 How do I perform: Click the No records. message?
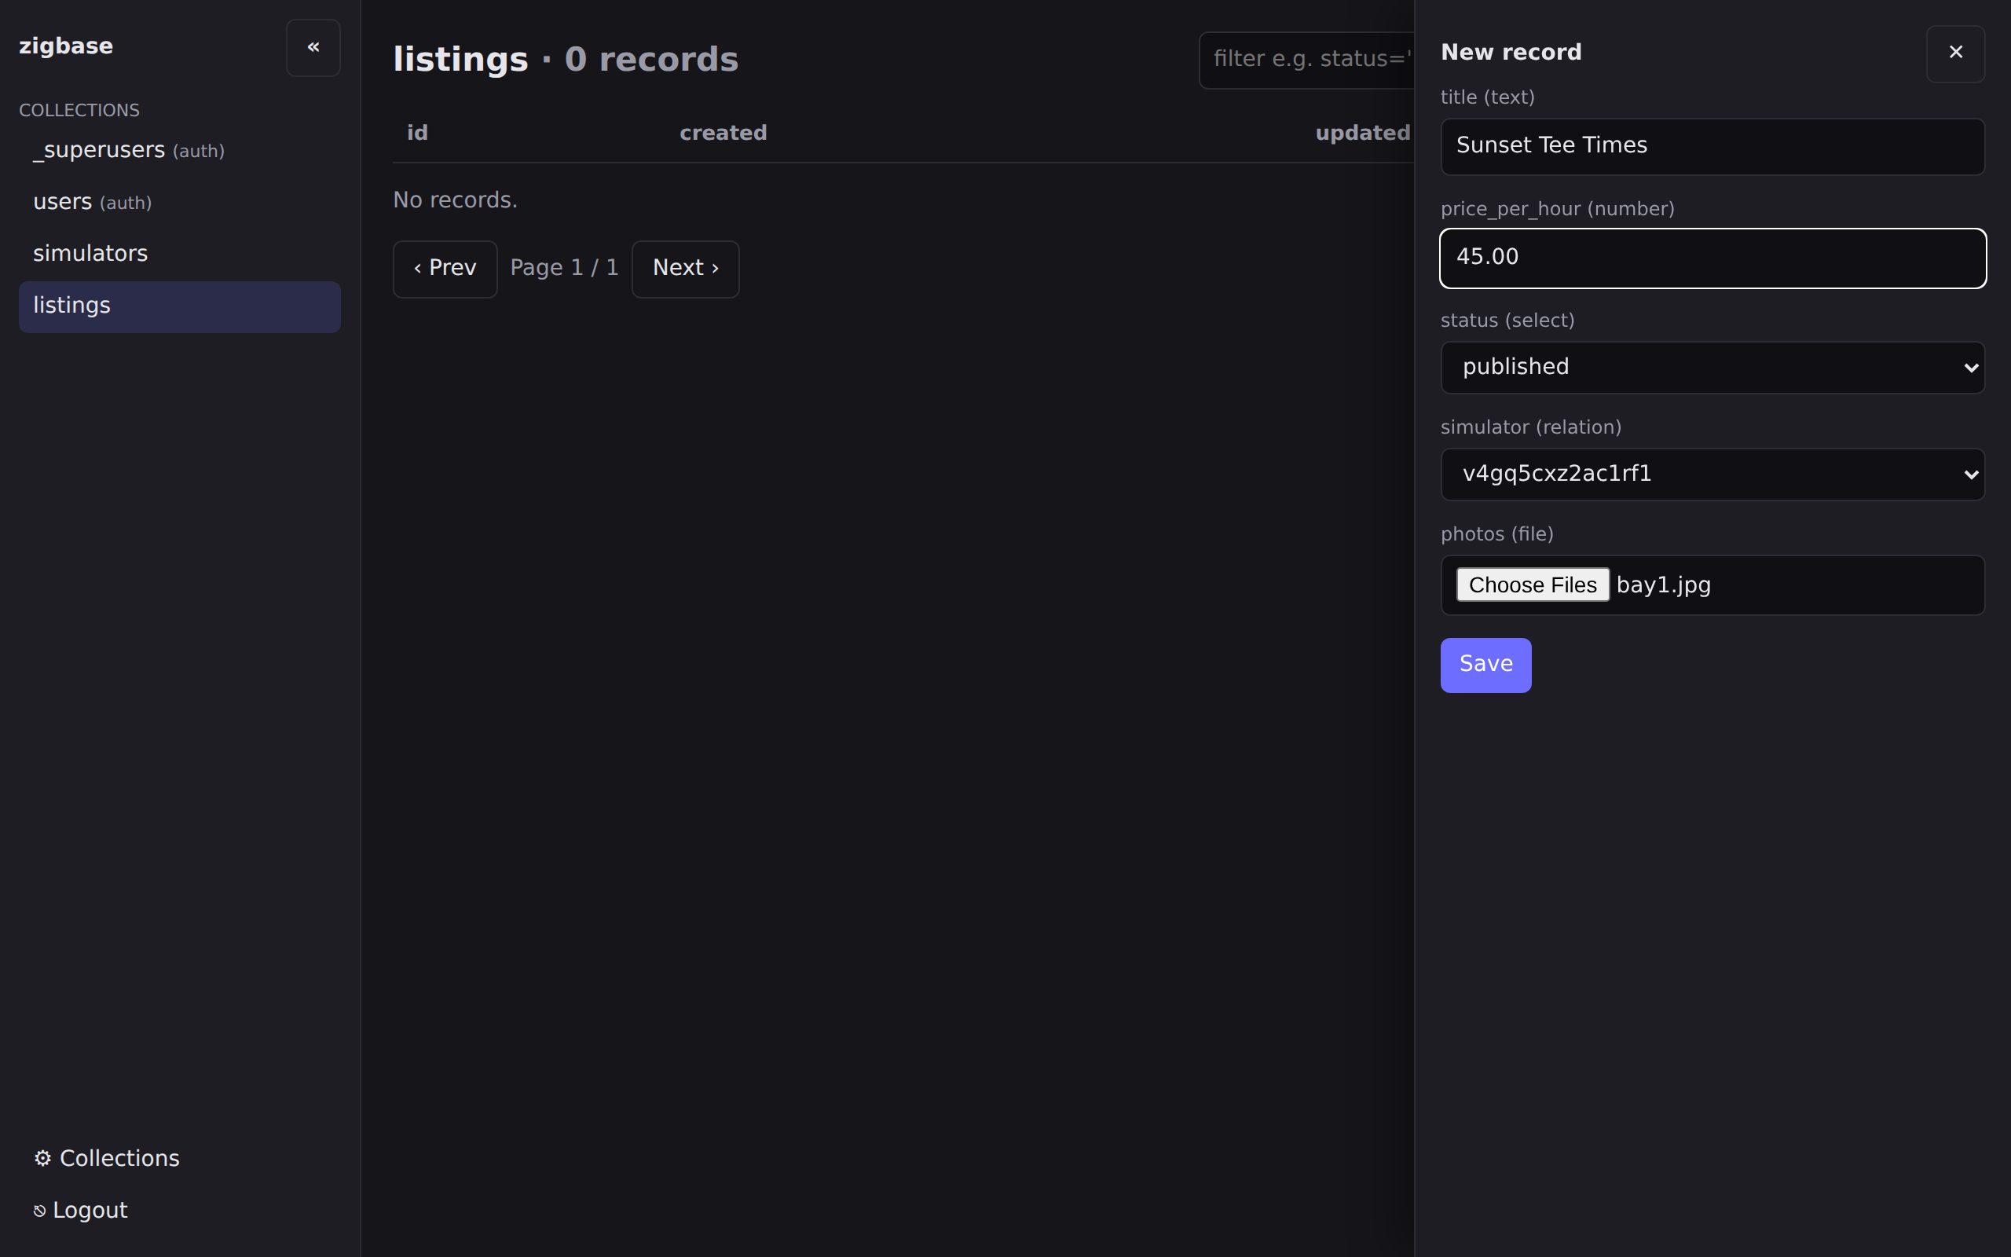[456, 200]
